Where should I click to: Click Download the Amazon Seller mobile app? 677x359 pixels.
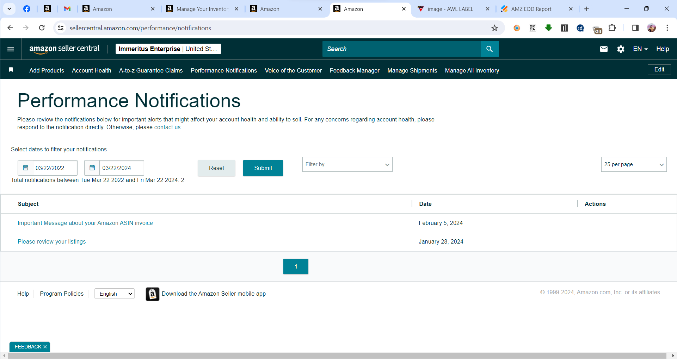coord(214,294)
